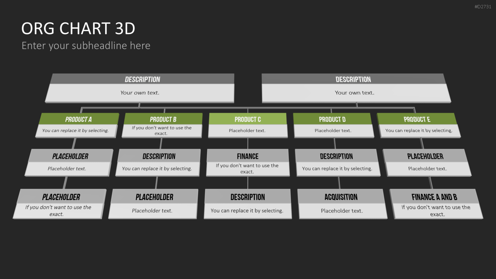The image size is (496, 279).
Task: Select 'Placeholder text.' in the box linked to Product E
Action: (x=428, y=169)
